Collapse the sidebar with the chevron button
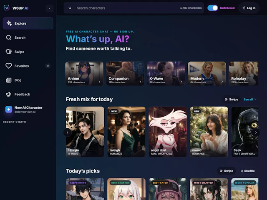 click(x=50, y=8)
